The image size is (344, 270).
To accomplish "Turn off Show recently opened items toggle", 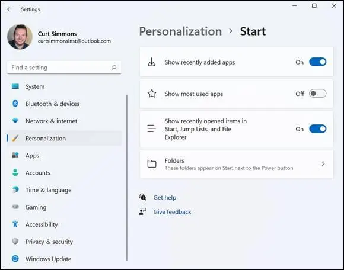I will click(317, 129).
